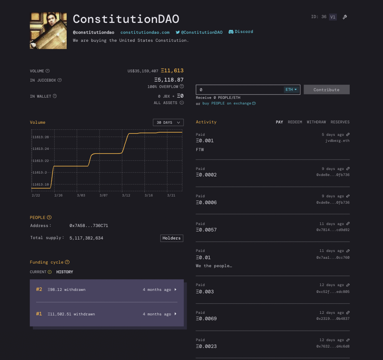Click the In Juicebox help icon
Screen dimensions: 383x360
(x=59, y=80)
